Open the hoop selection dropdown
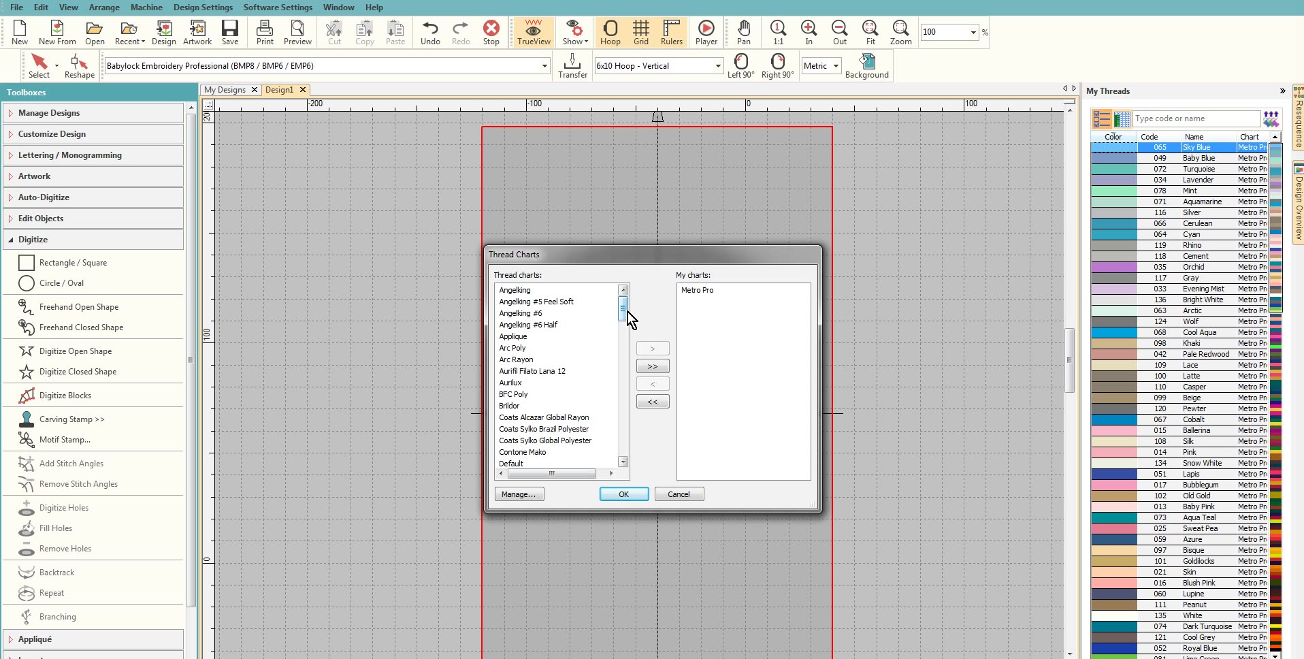The width and height of the screenshot is (1304, 659). [717, 65]
